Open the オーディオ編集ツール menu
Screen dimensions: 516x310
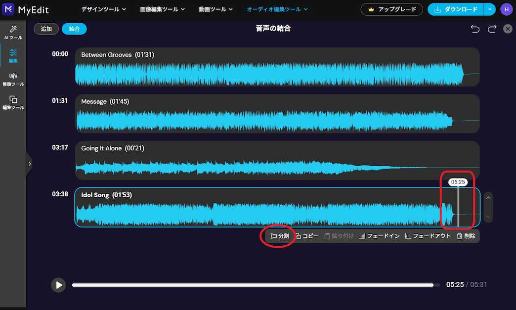(277, 9)
